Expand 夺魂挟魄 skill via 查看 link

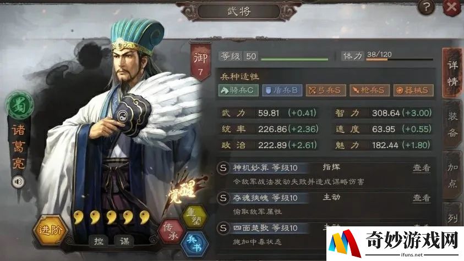[x=422, y=197]
